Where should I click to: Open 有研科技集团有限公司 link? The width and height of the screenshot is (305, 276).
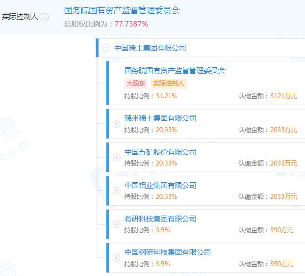pyautogui.click(x=160, y=219)
